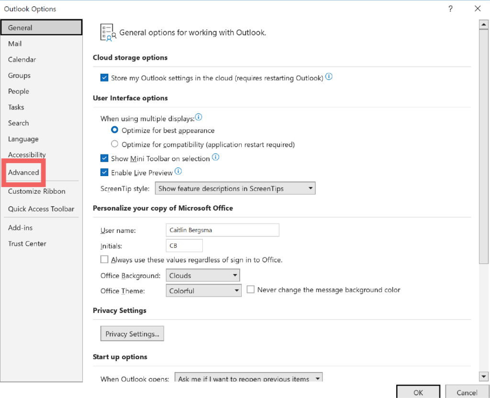Switch to the Advanced category
Viewport: 490px width, 398px height.
point(22,172)
